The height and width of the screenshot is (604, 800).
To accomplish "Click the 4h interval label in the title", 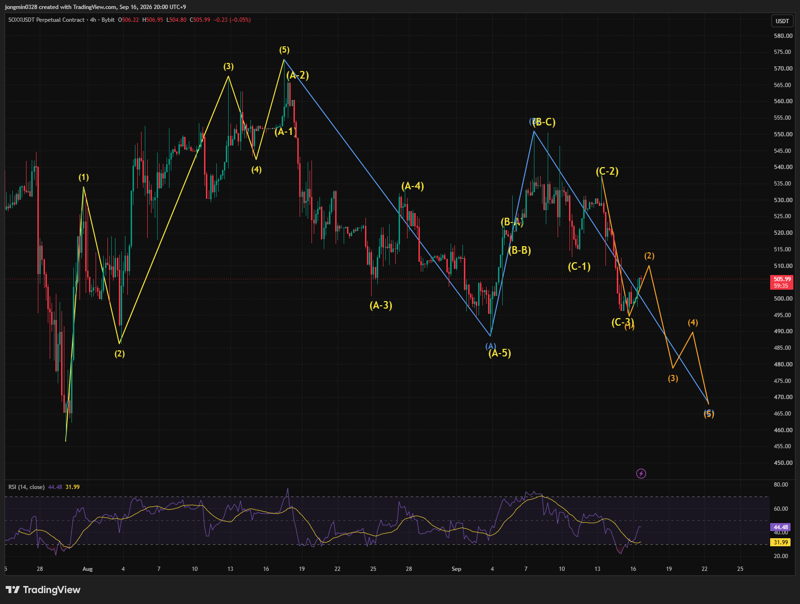I will point(93,20).
